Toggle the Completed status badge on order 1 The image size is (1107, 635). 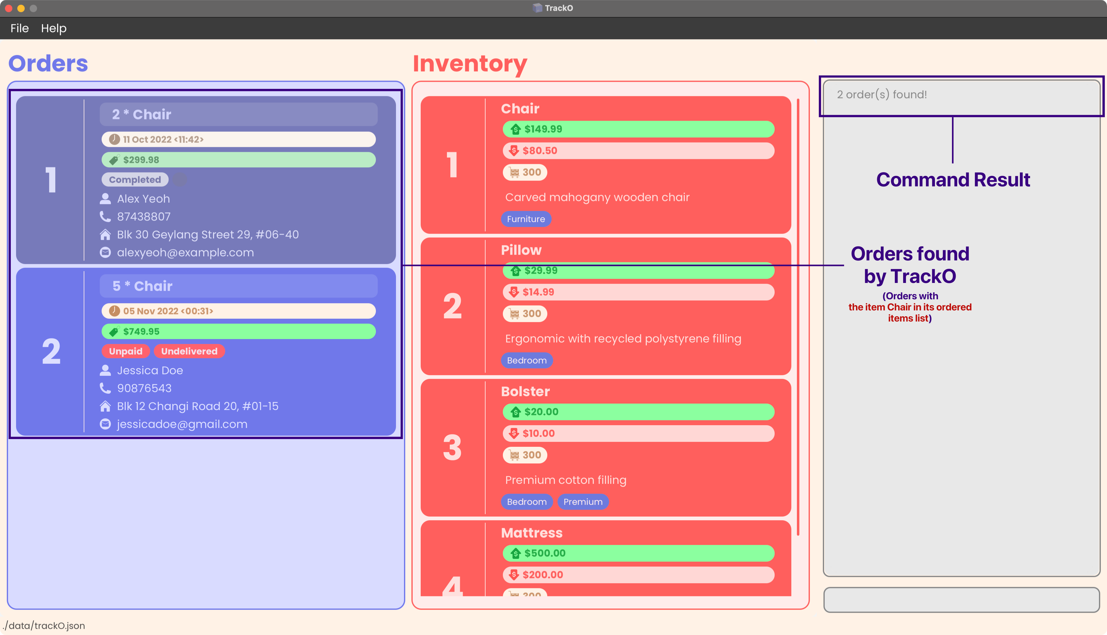[135, 179]
